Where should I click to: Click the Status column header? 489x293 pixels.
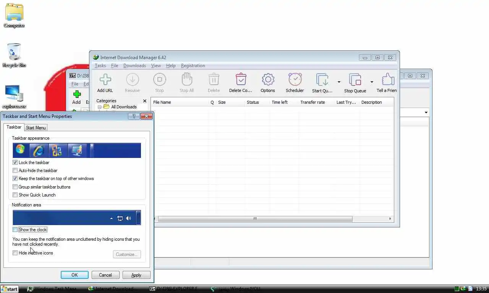[257, 102]
